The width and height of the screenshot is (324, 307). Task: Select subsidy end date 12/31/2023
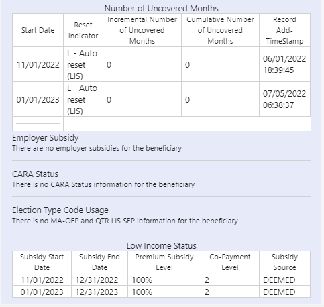pos(97,292)
